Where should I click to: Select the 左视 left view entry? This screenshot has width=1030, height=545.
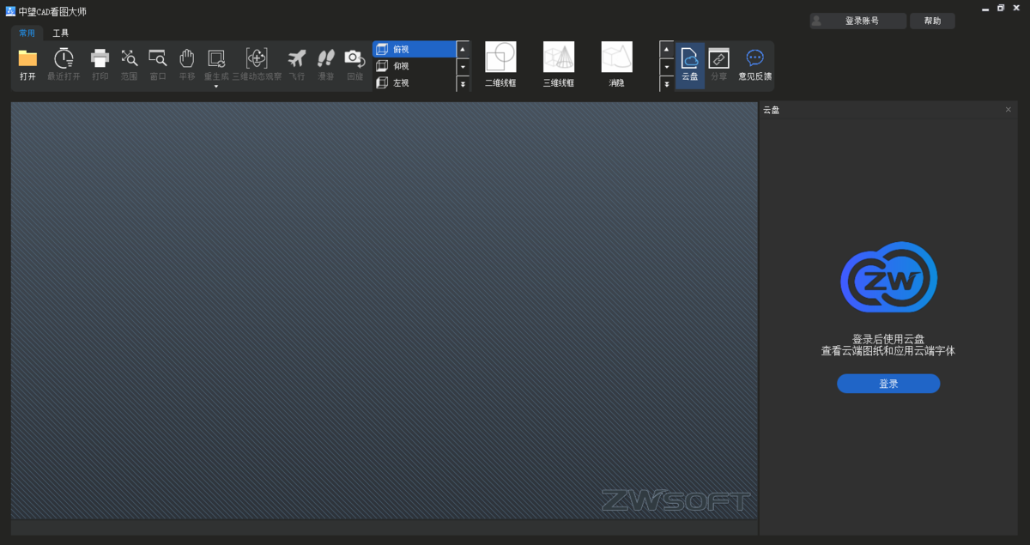point(415,83)
